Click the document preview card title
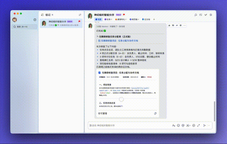 click(x=120, y=73)
